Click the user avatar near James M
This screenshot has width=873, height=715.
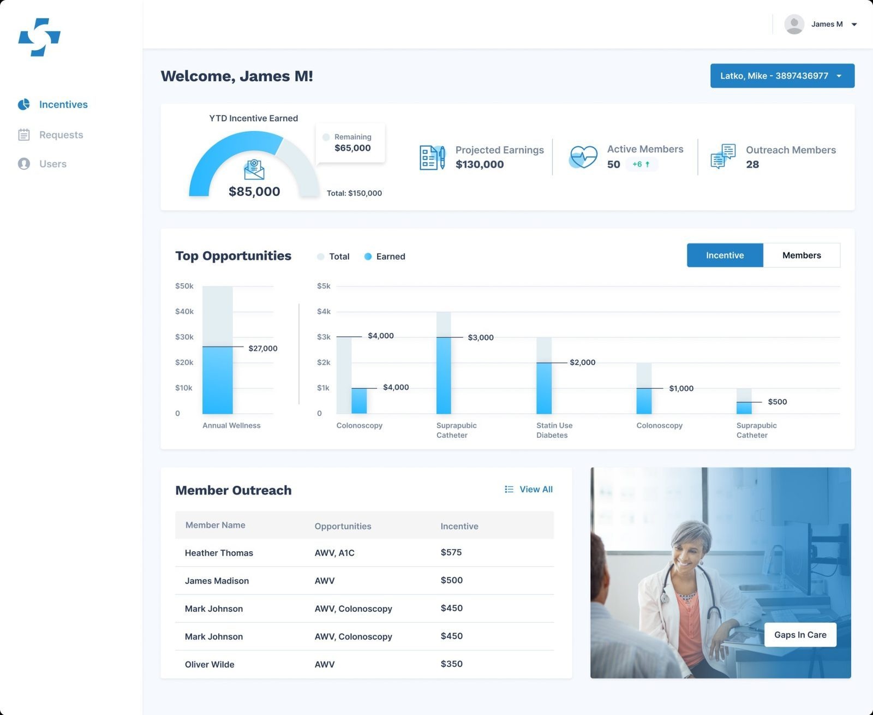(794, 23)
